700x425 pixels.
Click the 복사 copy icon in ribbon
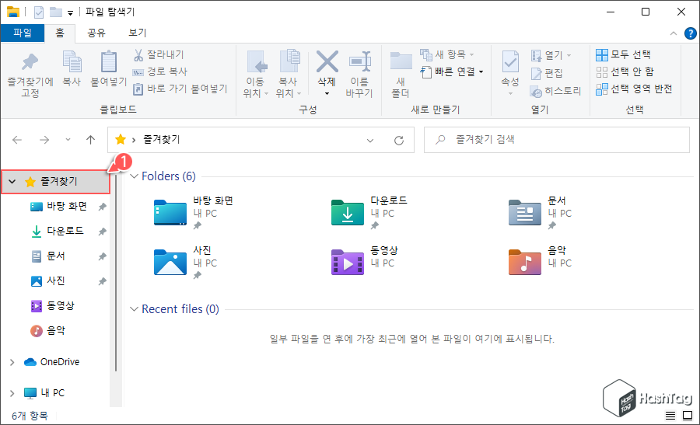pos(72,62)
